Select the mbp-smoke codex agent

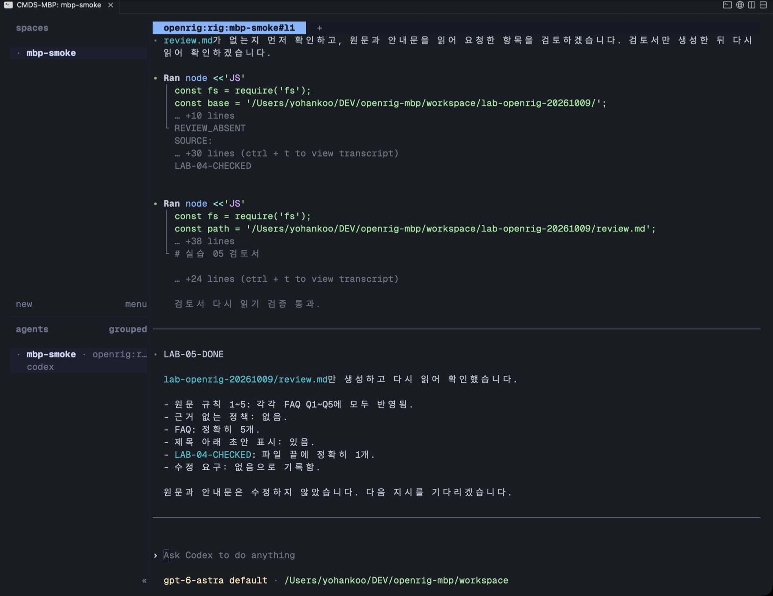coord(79,361)
